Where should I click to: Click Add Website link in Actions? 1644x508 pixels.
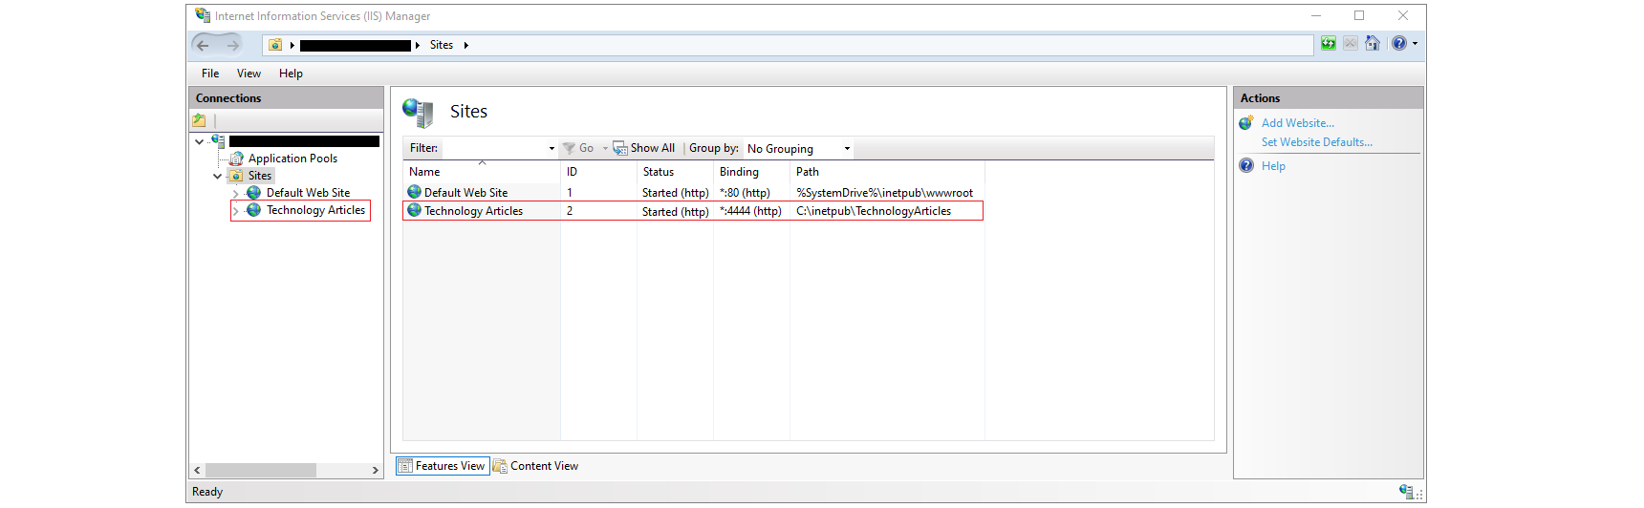(1297, 123)
